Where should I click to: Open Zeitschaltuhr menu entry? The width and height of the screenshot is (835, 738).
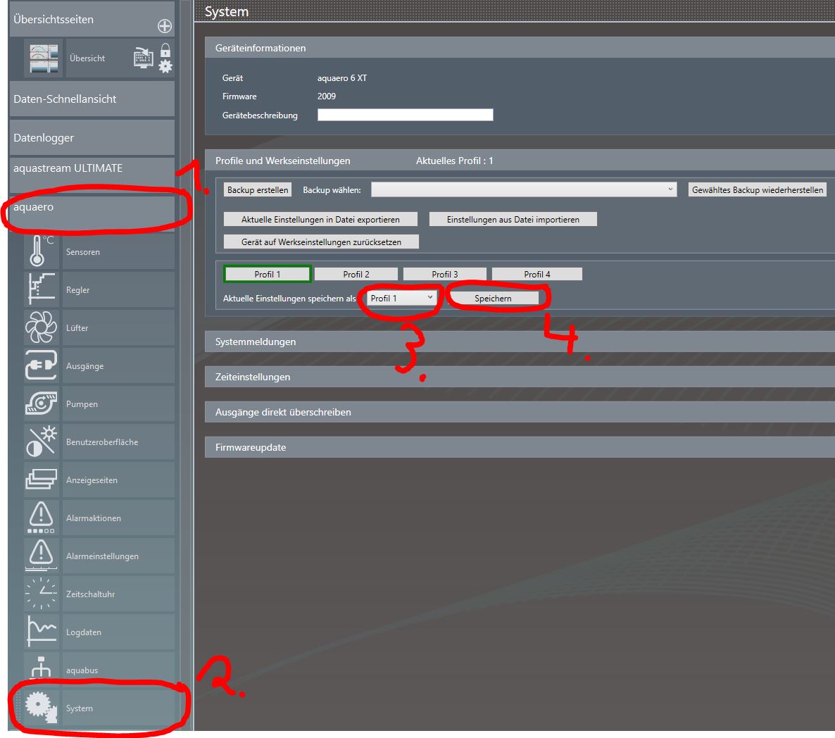click(118, 594)
